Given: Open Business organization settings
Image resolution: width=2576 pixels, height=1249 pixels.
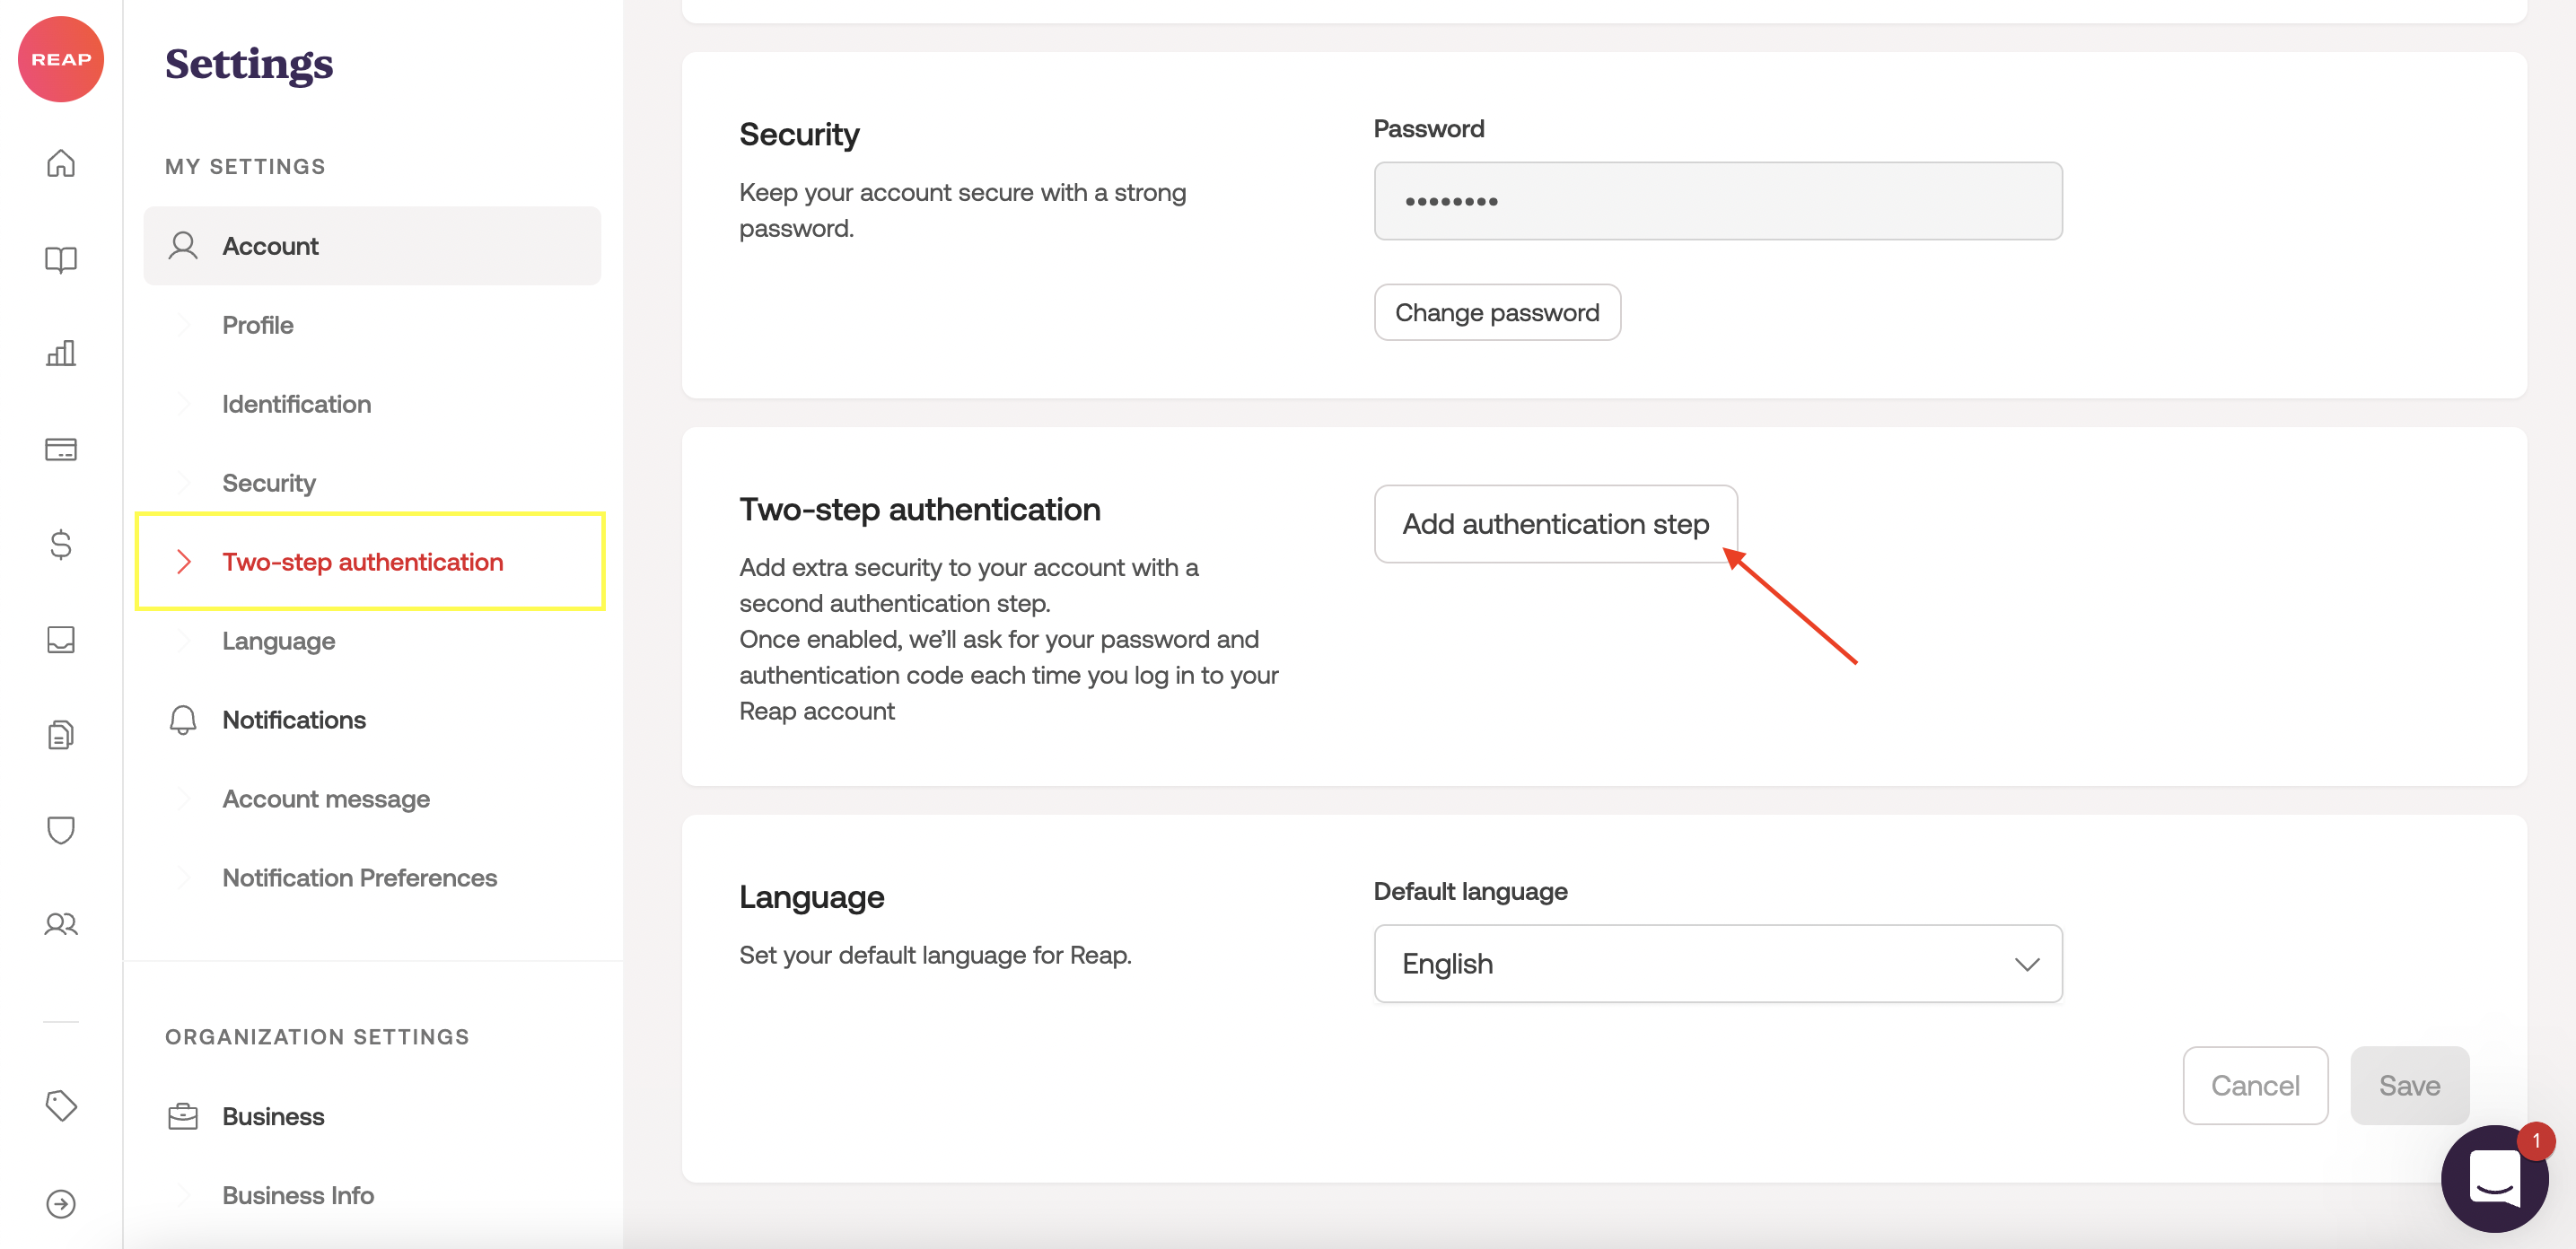Looking at the screenshot, I should [x=273, y=1116].
